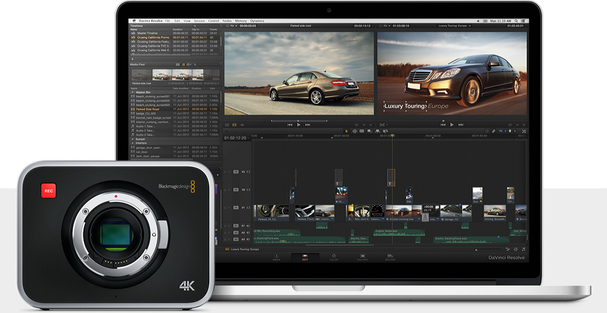Click the Timelines panel search icon
This screenshot has height=313, width=607.
pyautogui.click(x=195, y=26)
